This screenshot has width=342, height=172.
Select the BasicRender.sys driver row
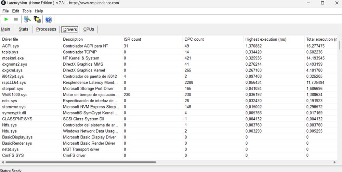pos(169,143)
